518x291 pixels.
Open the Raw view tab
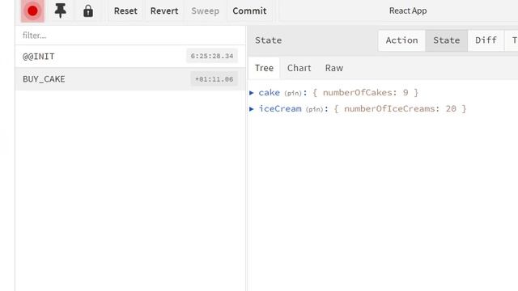pos(334,68)
